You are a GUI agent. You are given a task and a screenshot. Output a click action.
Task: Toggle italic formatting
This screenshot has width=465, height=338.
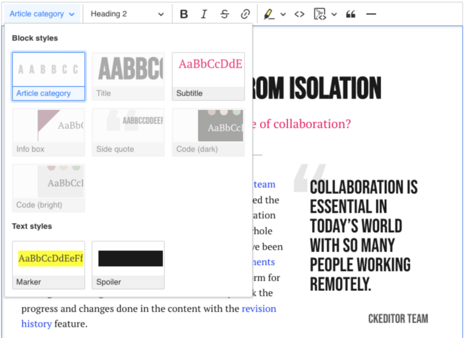[x=204, y=13]
